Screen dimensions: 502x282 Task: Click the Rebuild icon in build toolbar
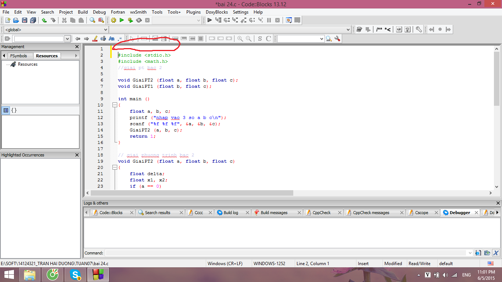point(139,20)
